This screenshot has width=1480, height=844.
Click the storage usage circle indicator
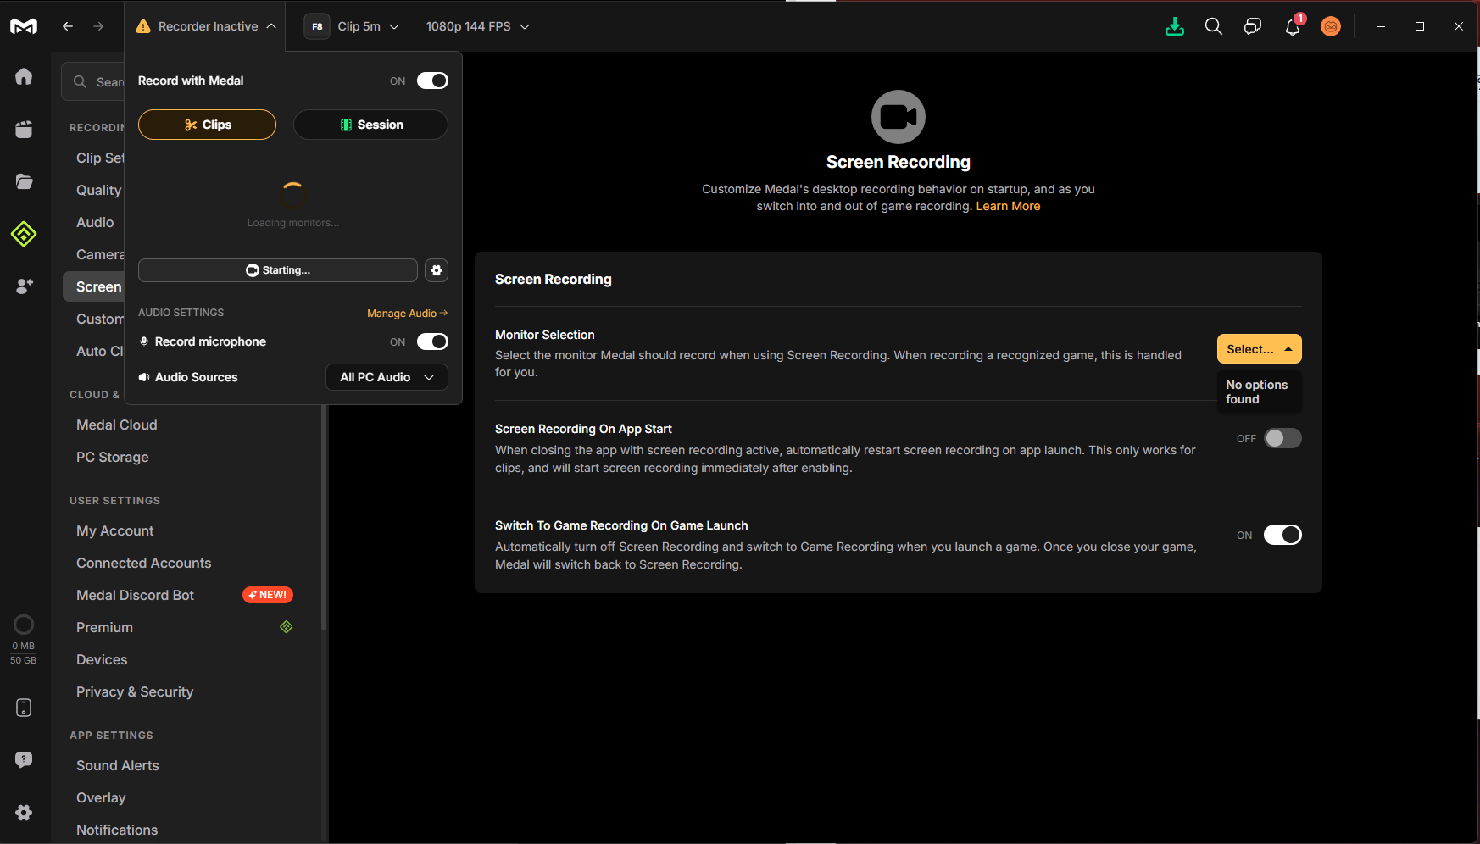click(x=24, y=625)
